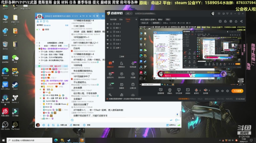Select the highlighted 组队大厅 sub-channel
The width and height of the screenshot is (256, 143).
click(52, 66)
